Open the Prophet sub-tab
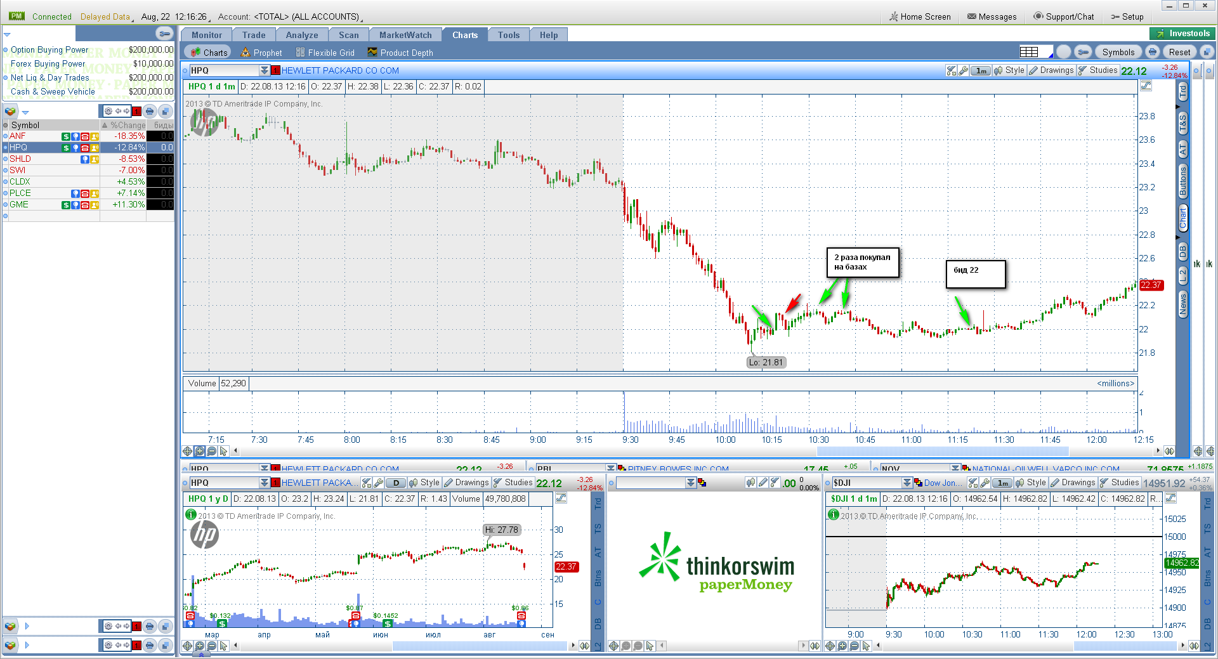The width and height of the screenshot is (1218, 659). pos(261,53)
